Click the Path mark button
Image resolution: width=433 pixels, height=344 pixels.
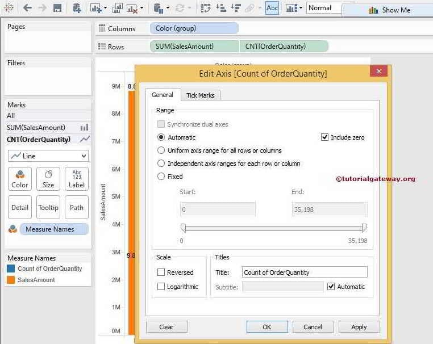pos(77,207)
